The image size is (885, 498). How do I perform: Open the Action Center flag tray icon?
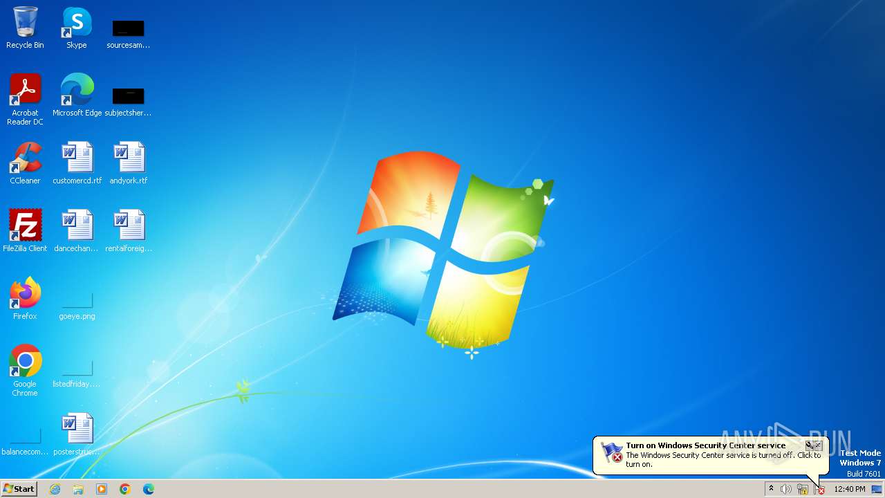point(819,489)
